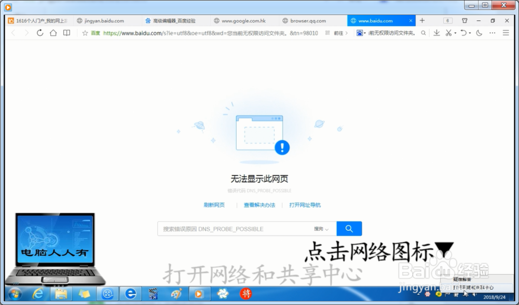Click the forward navigation arrow

[x=26, y=33]
